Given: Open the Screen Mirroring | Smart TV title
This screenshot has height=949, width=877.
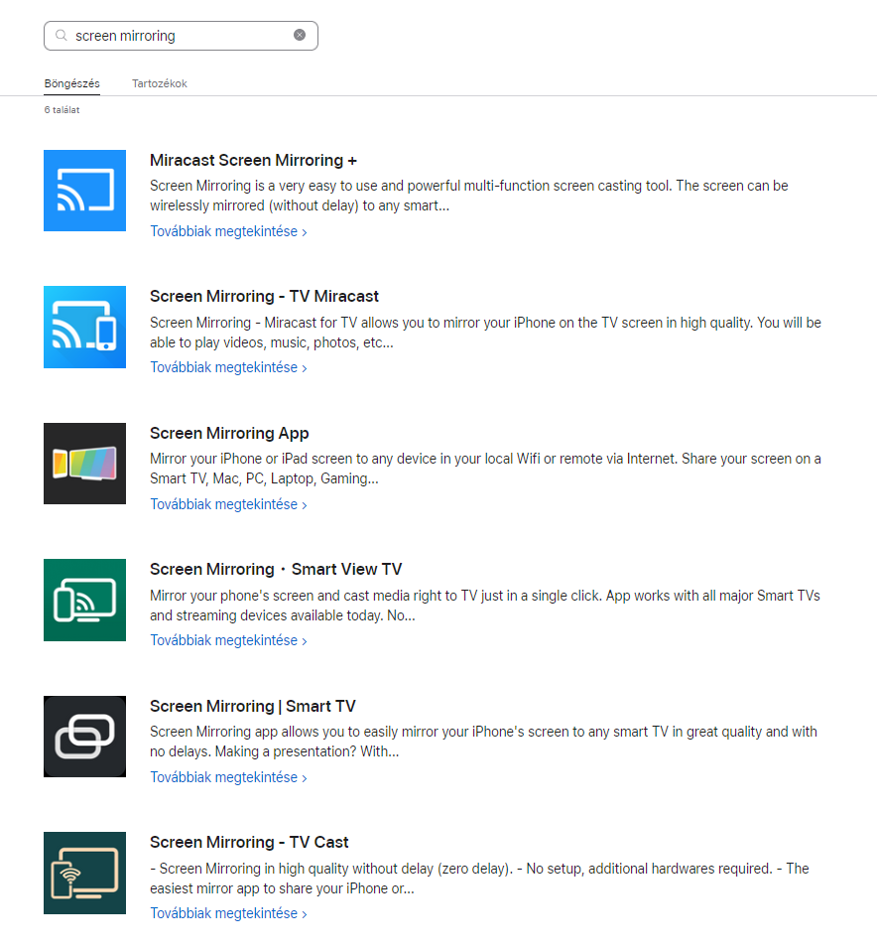Looking at the screenshot, I should click(x=253, y=707).
